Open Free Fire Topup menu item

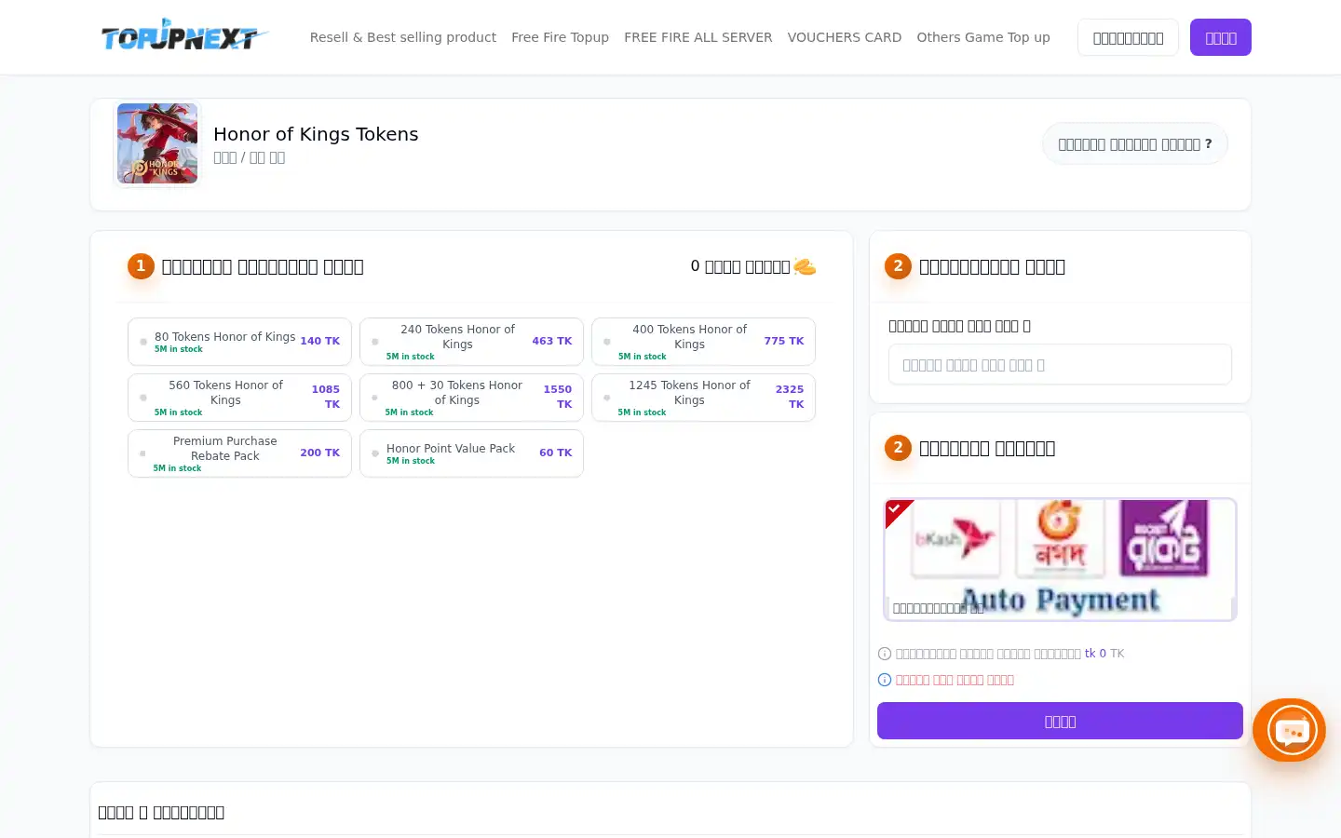(560, 37)
